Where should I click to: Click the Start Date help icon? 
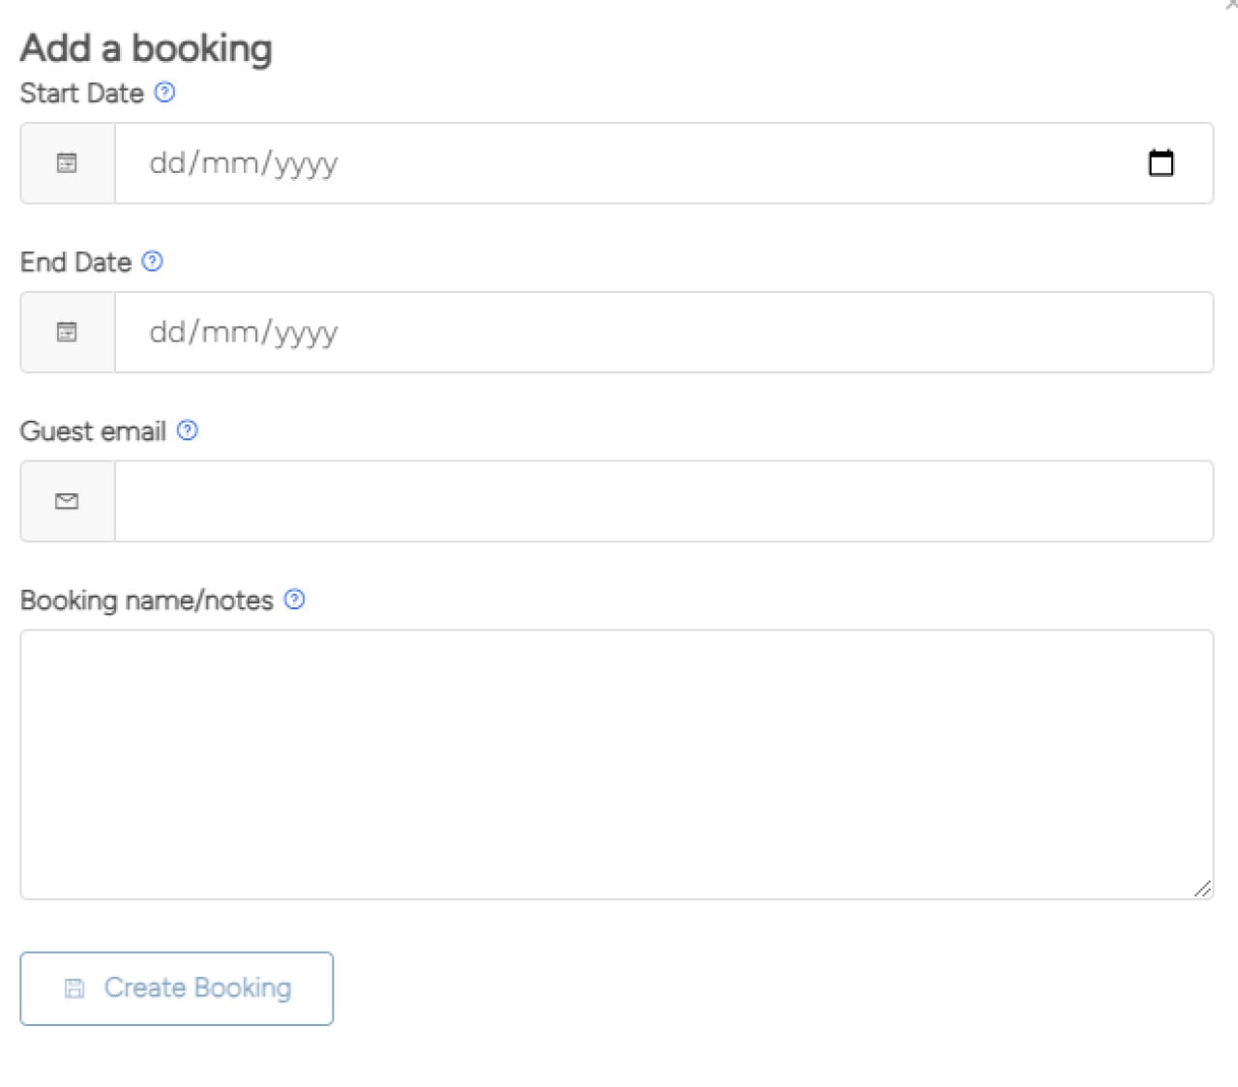pyautogui.click(x=165, y=92)
